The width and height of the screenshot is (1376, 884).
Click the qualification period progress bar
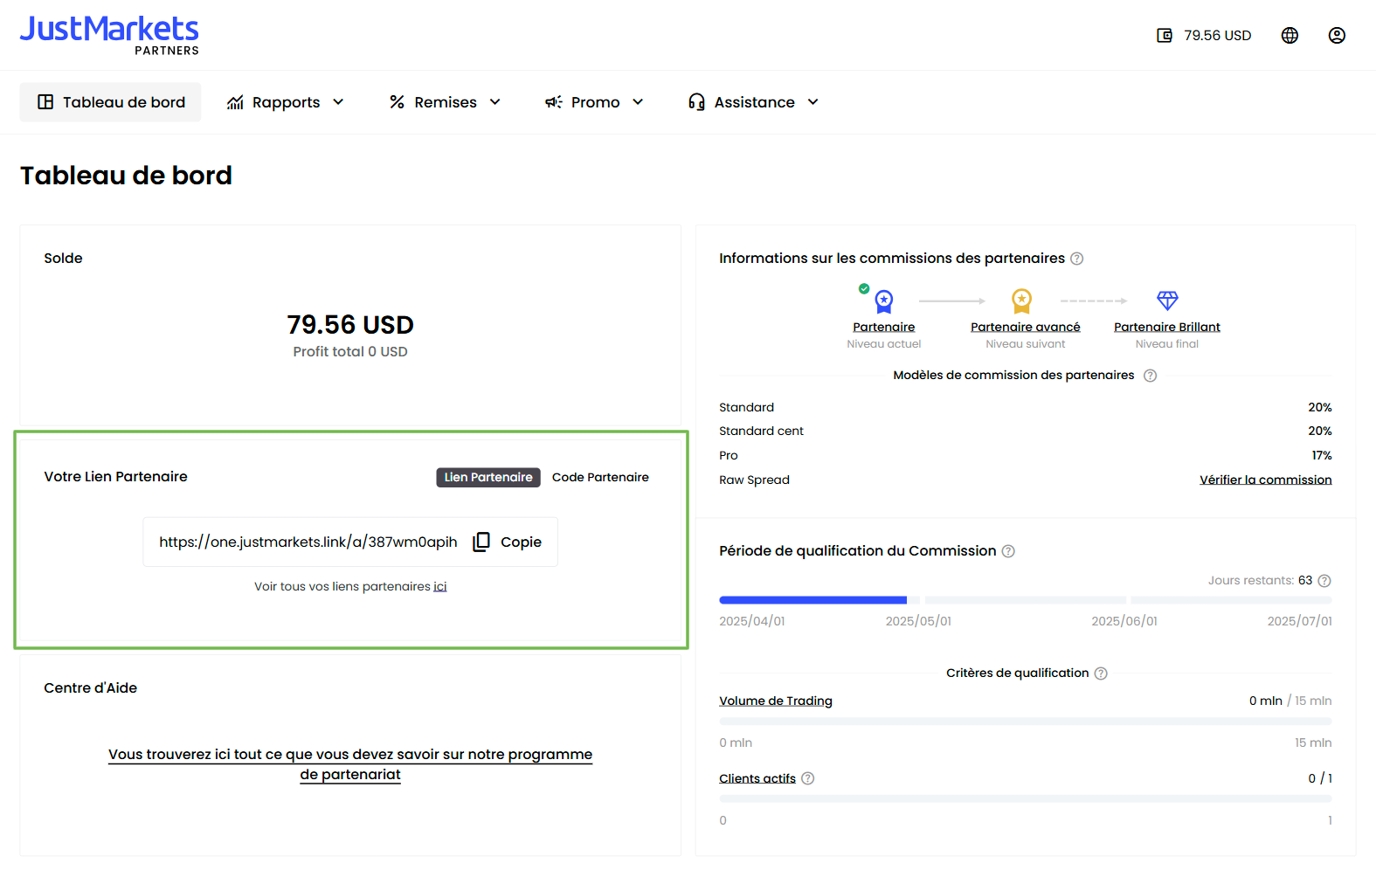tap(1026, 600)
